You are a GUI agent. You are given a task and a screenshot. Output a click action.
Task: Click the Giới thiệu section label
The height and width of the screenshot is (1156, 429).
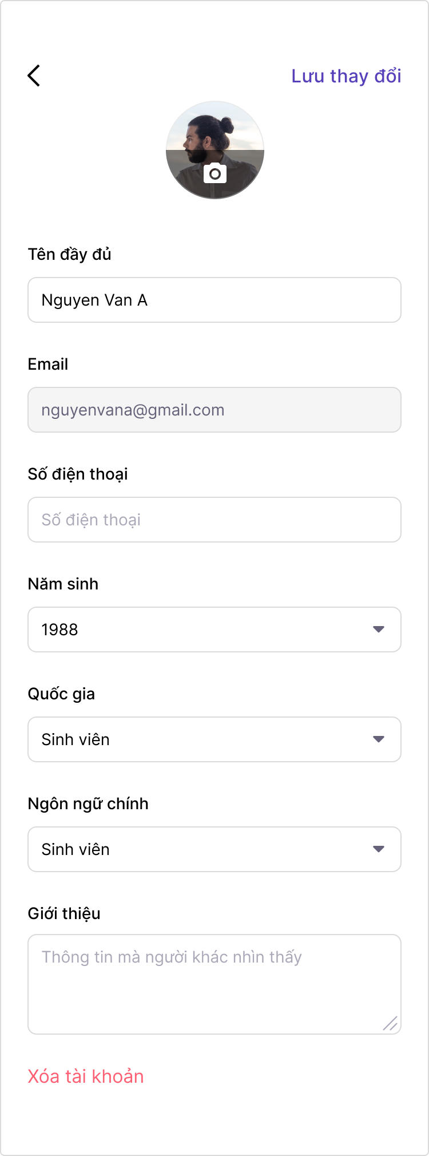tap(64, 913)
